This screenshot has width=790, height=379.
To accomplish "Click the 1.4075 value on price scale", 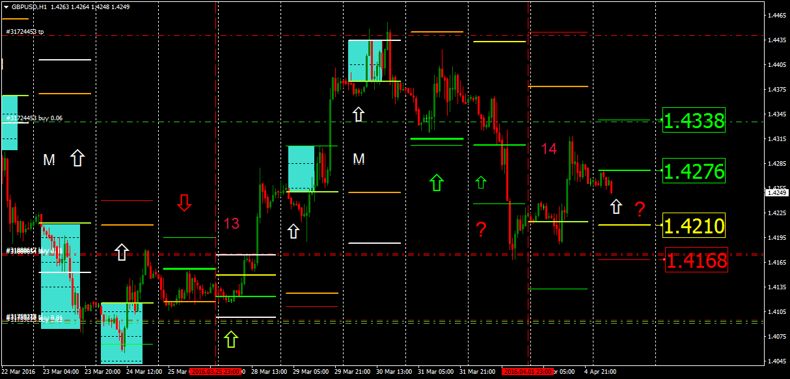I will (x=776, y=337).
